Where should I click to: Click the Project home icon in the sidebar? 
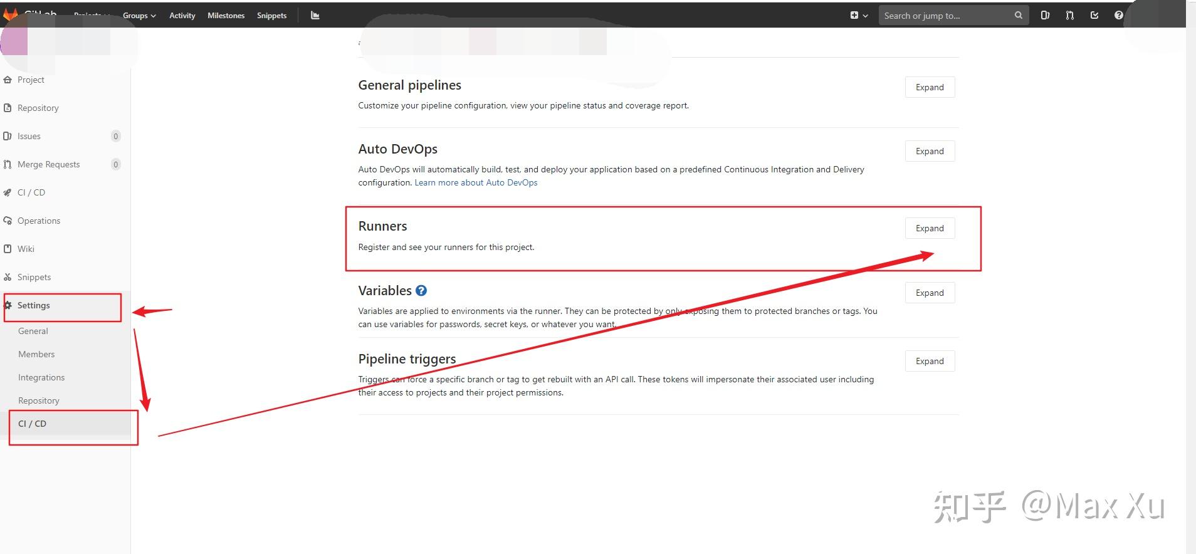[8, 80]
